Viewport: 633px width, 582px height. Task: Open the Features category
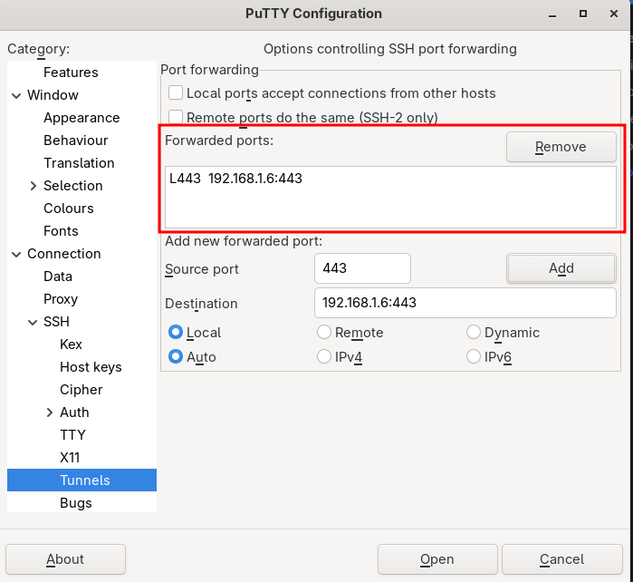71,73
